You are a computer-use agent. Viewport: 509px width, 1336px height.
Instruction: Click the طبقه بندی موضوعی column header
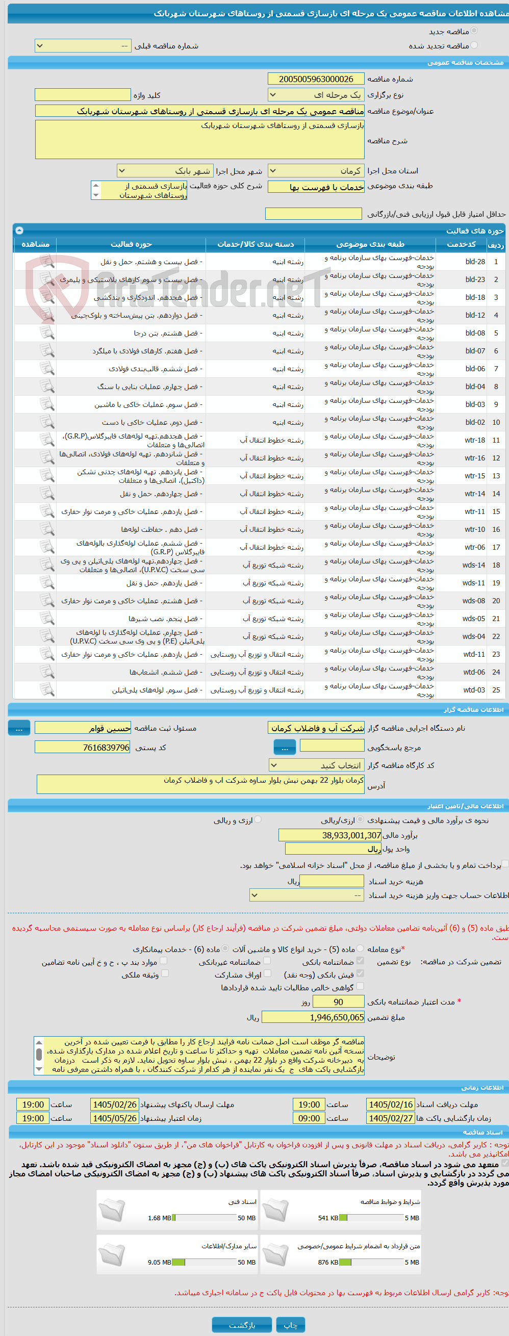(370, 244)
